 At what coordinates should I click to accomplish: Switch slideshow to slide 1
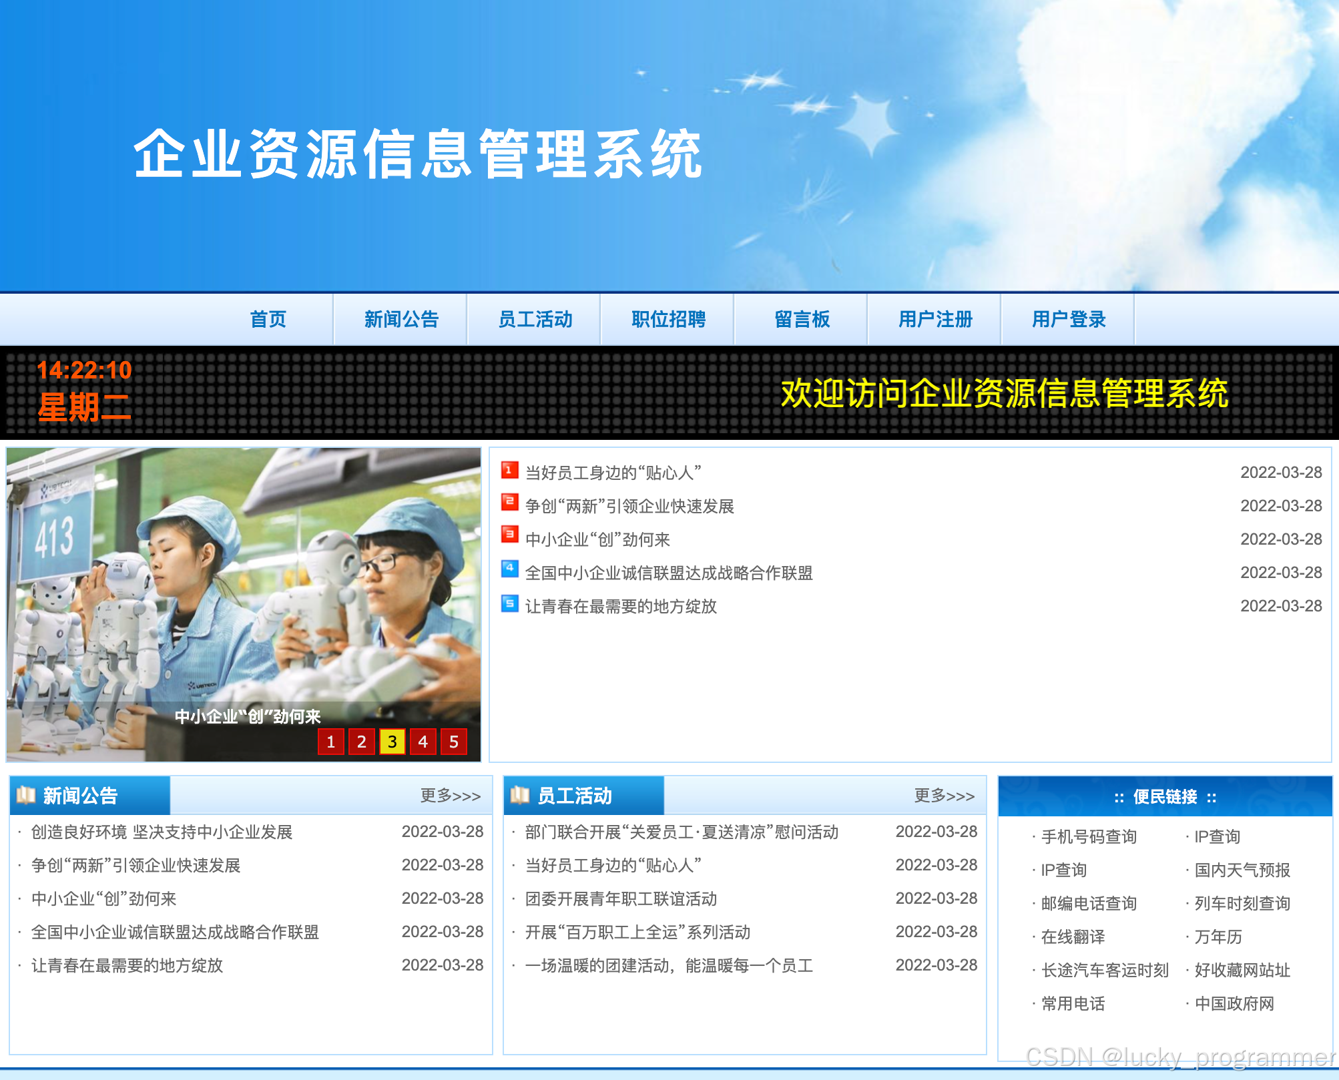click(331, 742)
